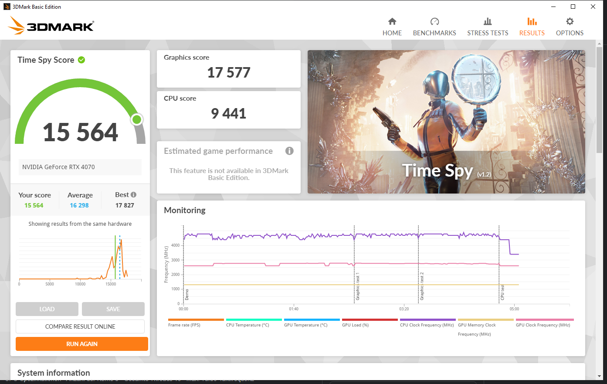Viewport: 607px width, 384px height.
Task: Click the Average score 16 298
Action: (x=79, y=205)
